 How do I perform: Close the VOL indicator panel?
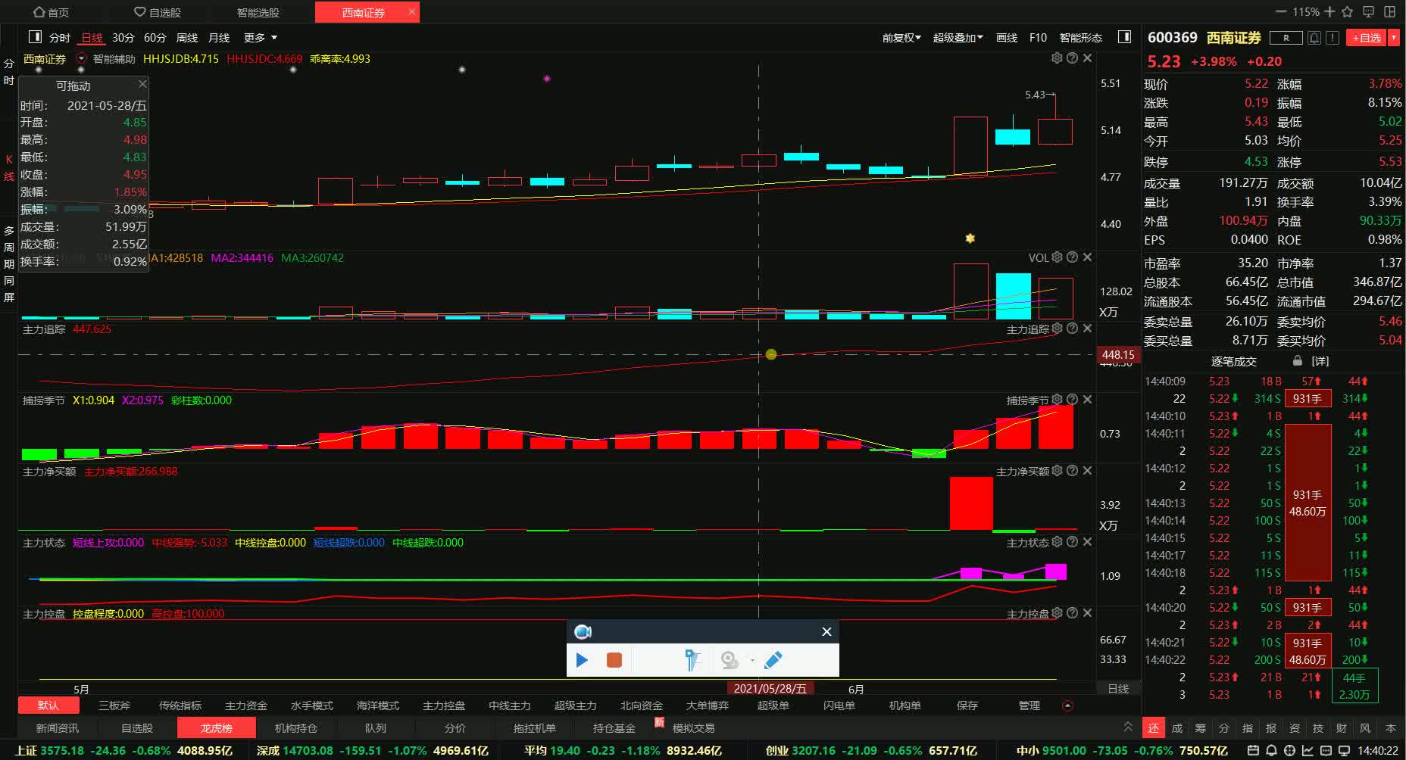coord(1087,257)
